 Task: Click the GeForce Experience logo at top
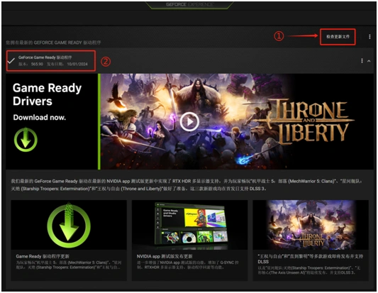[x=189, y=4]
